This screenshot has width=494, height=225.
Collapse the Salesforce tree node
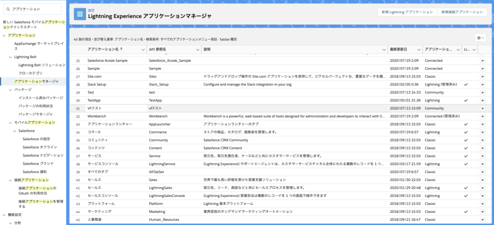click(14, 130)
